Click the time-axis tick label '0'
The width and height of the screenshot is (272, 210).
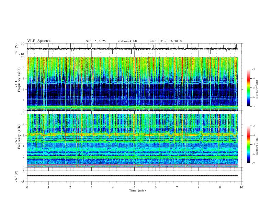27,187
